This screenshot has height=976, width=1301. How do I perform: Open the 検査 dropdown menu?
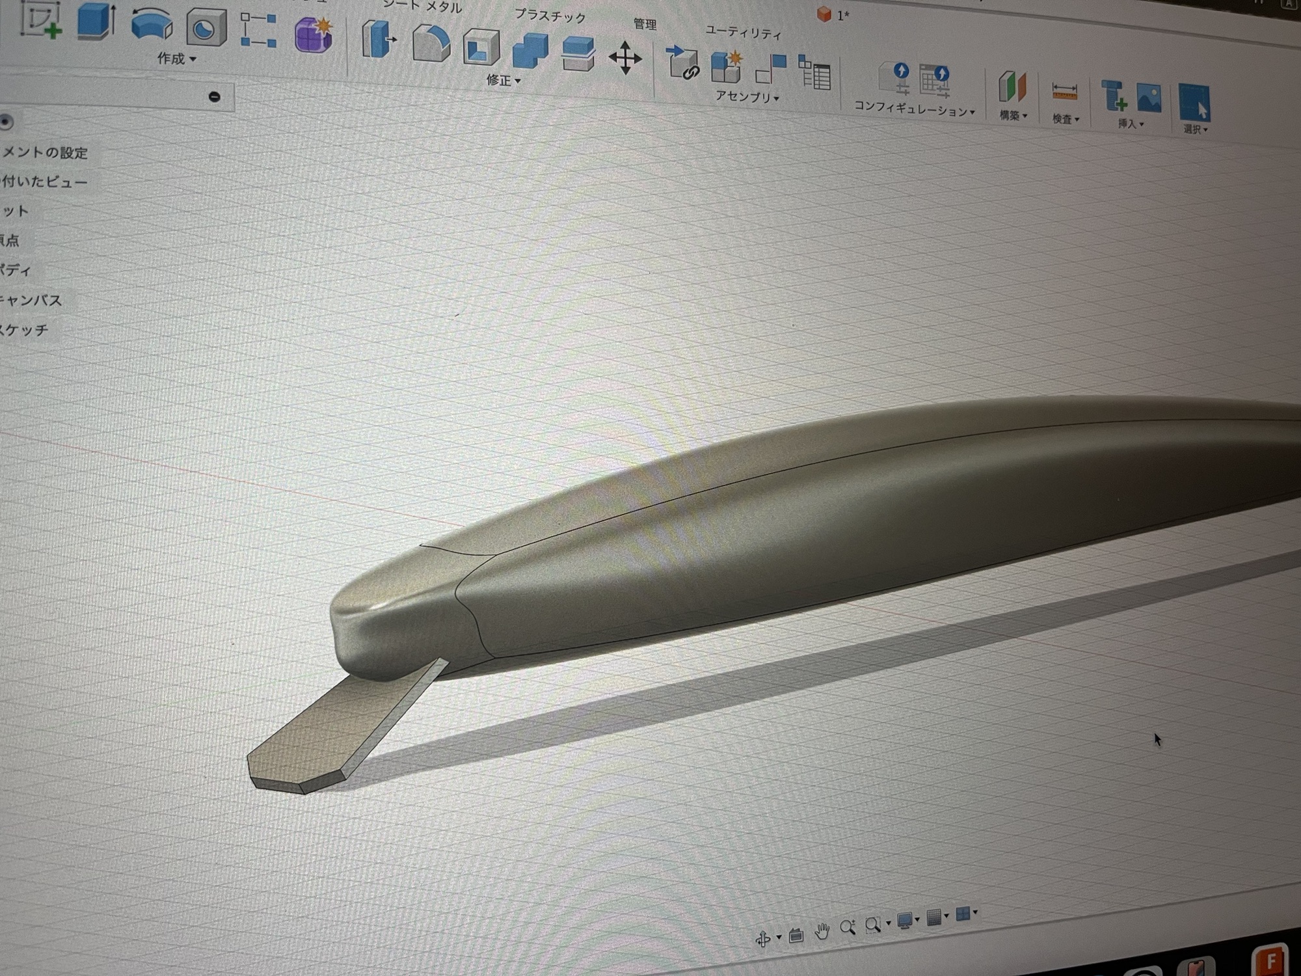1066,119
